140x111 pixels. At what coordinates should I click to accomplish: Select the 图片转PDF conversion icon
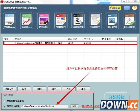coord(112,21)
